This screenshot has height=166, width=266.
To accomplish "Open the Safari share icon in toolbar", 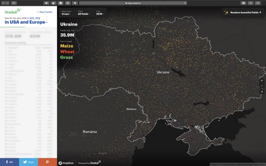I will tap(251, 3).
